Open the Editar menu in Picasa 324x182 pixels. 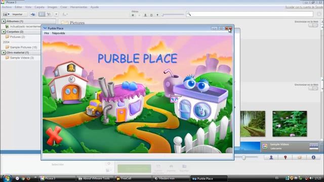tap(18, 7)
